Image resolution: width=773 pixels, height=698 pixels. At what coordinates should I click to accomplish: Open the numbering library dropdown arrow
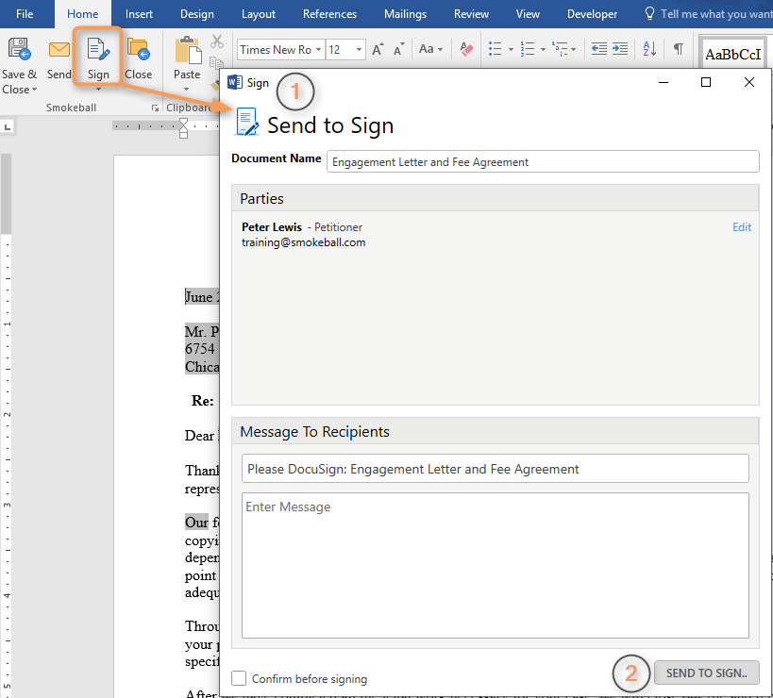click(x=543, y=49)
